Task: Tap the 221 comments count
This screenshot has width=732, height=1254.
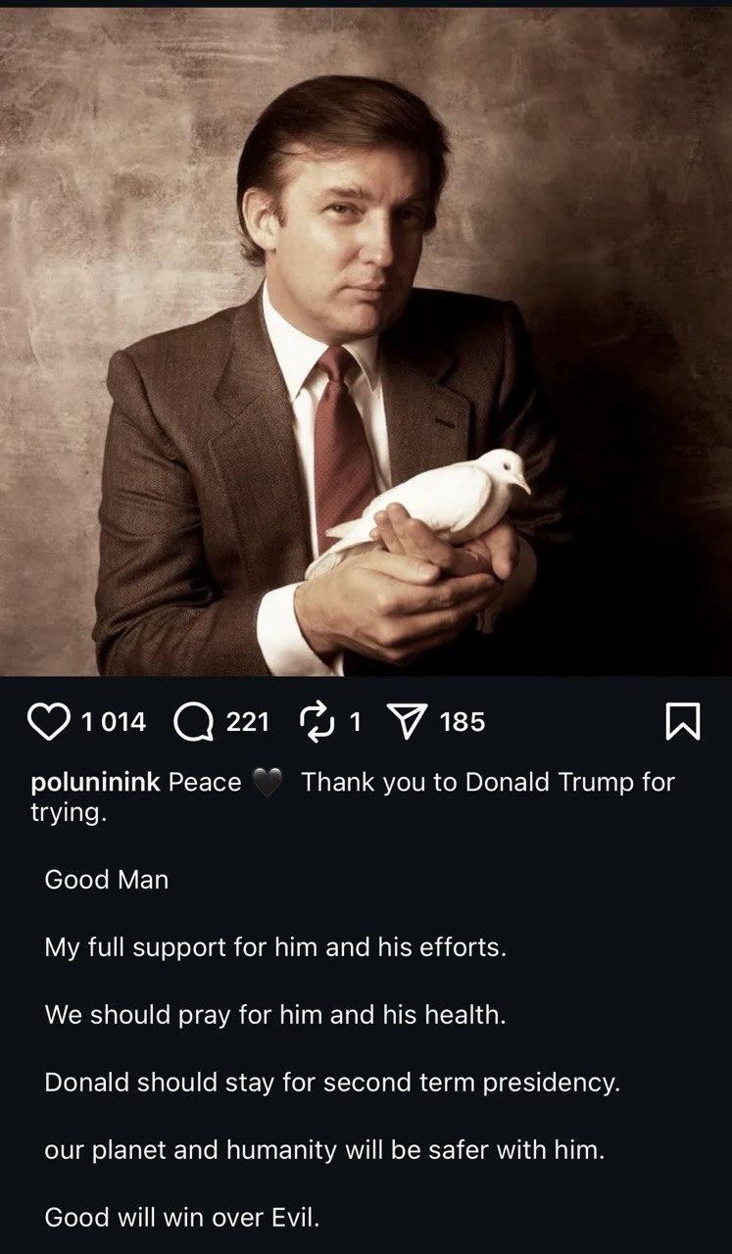Action: point(247,722)
